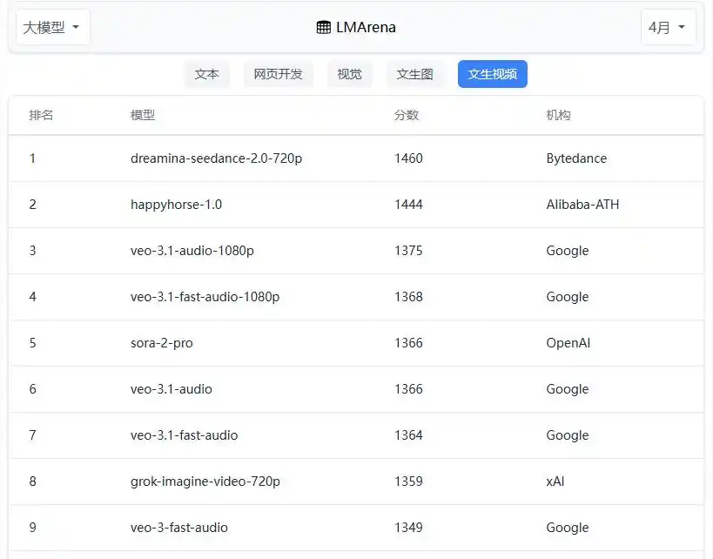Click the 机构 column header
The height and width of the screenshot is (559, 713).
(558, 115)
